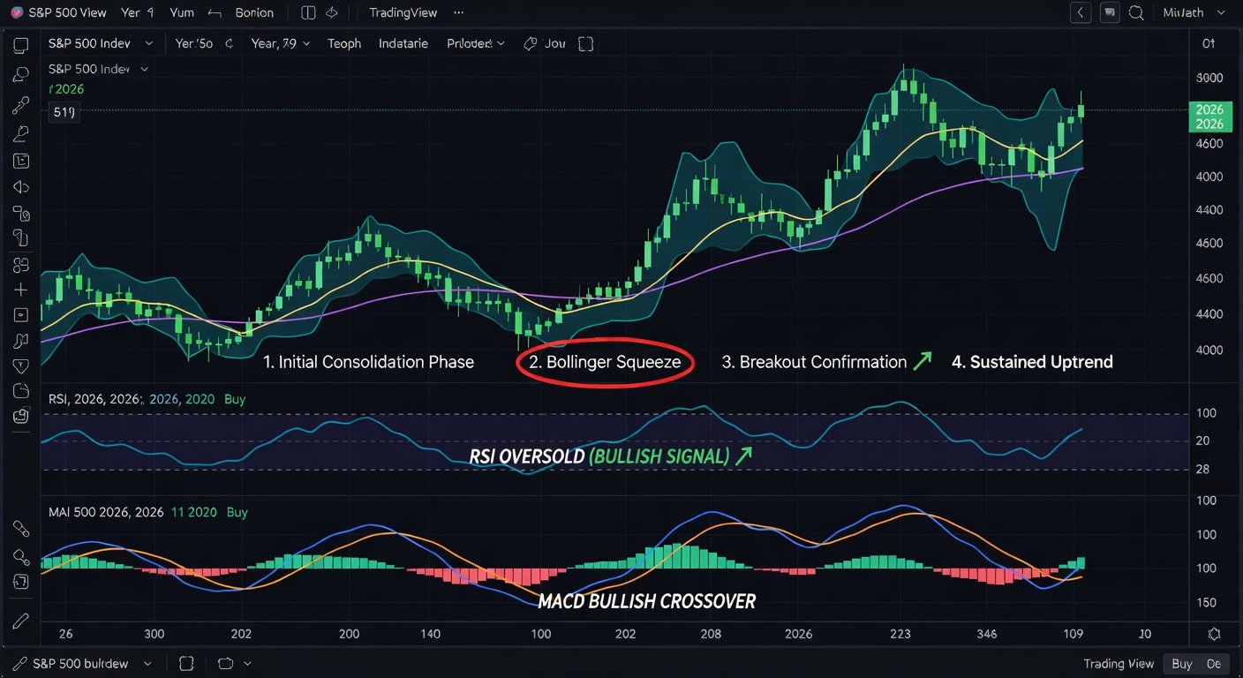Toggle the Oe button in bottom-right corner
This screenshot has width=1243, height=678.
pos(1213,664)
